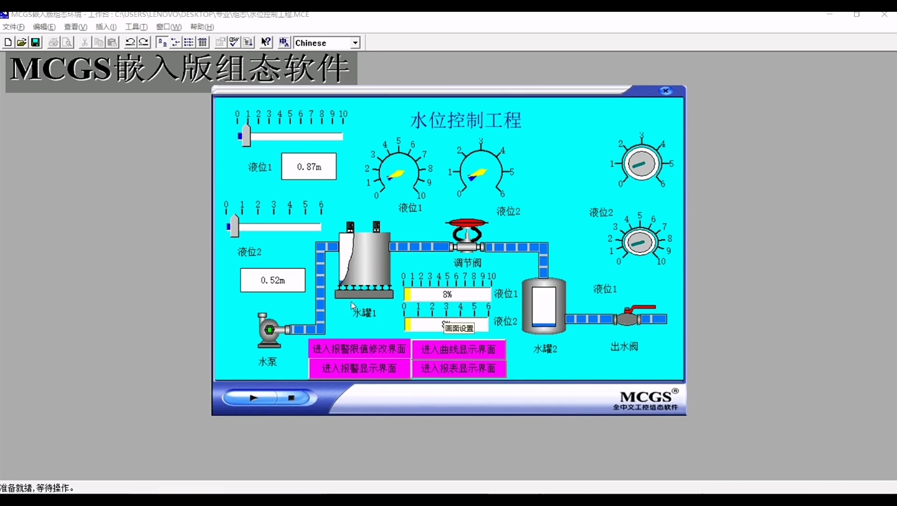This screenshot has width=897, height=506.
Task: Click the Print Preview toolbar icon
Action: 67,42
